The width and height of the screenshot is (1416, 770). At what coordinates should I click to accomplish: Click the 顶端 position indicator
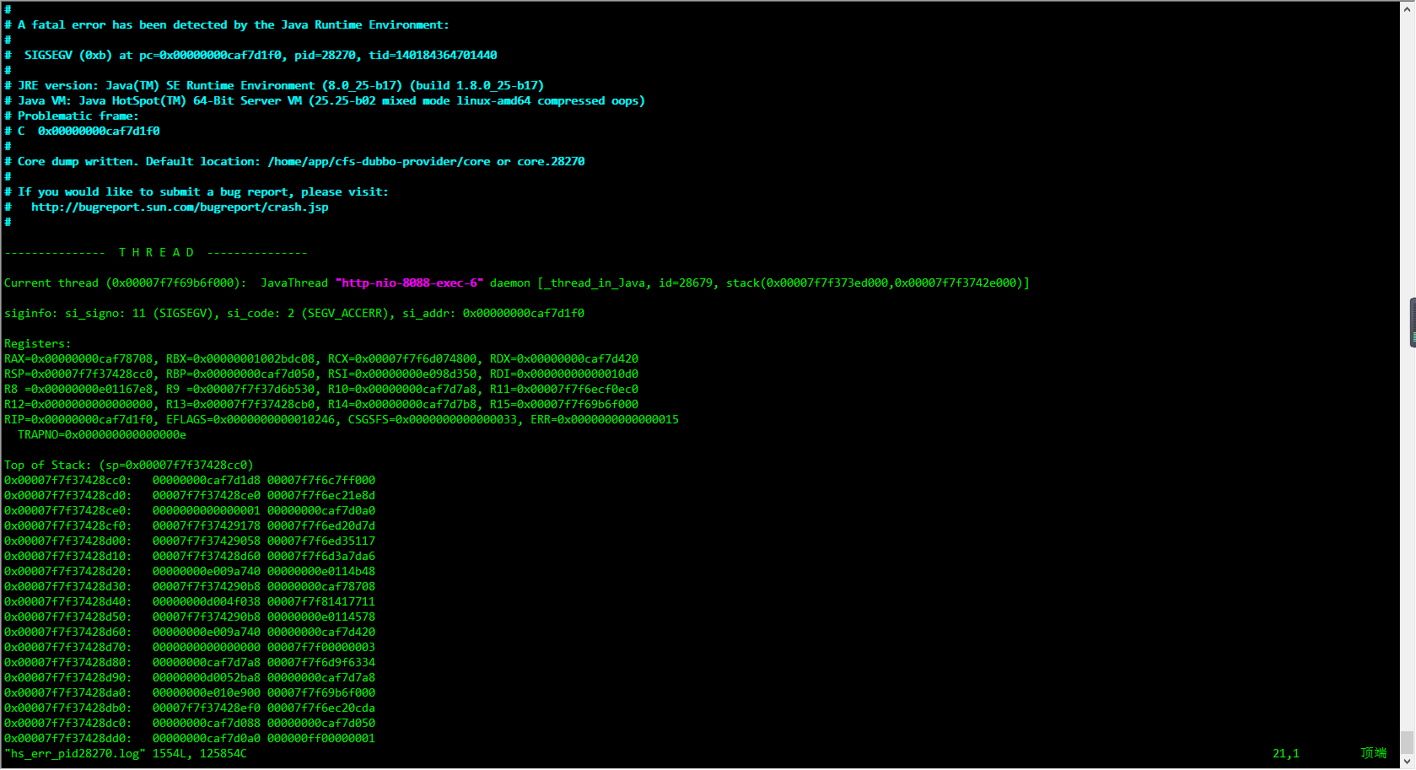click(x=1373, y=753)
